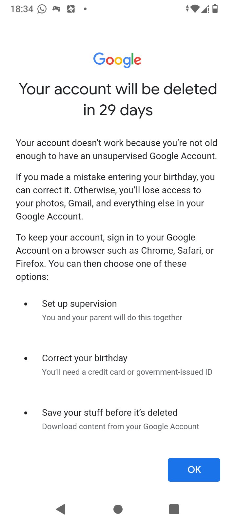Image resolution: width=236 pixels, height=525 pixels.
Task: Open recent apps with square button
Action: tap(174, 509)
